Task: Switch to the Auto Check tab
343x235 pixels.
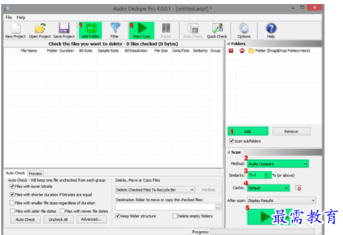Action: 16,173
